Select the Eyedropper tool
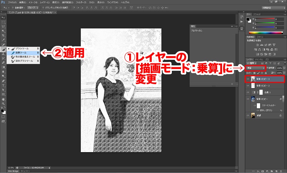 point(3,40)
